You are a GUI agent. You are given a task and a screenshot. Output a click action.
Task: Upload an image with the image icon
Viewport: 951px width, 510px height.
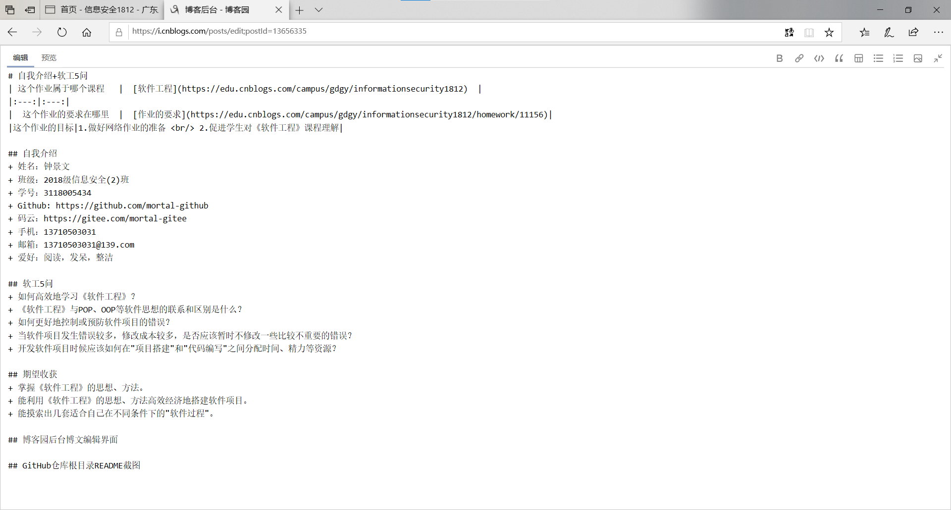click(918, 58)
